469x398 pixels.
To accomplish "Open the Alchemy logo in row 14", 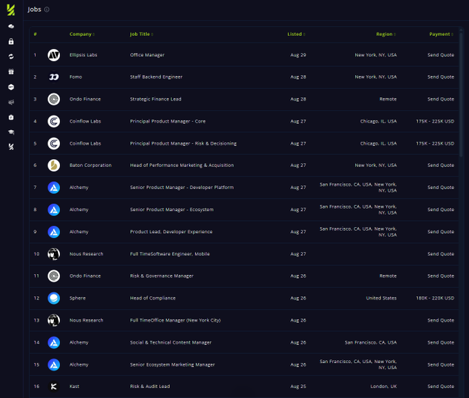I will pos(54,342).
